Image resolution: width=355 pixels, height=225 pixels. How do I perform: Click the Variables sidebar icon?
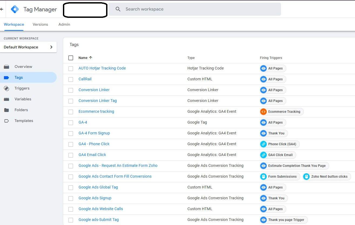click(x=6, y=99)
